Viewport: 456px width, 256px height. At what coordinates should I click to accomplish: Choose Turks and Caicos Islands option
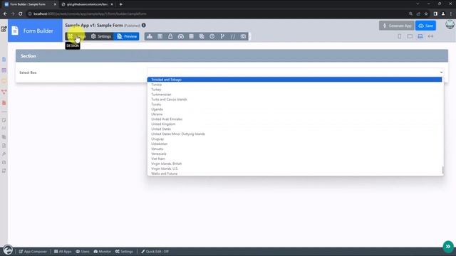[294, 100]
